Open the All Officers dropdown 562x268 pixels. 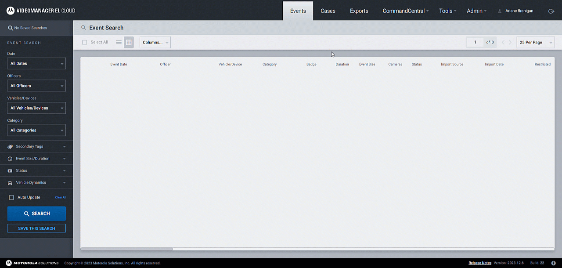click(x=36, y=86)
